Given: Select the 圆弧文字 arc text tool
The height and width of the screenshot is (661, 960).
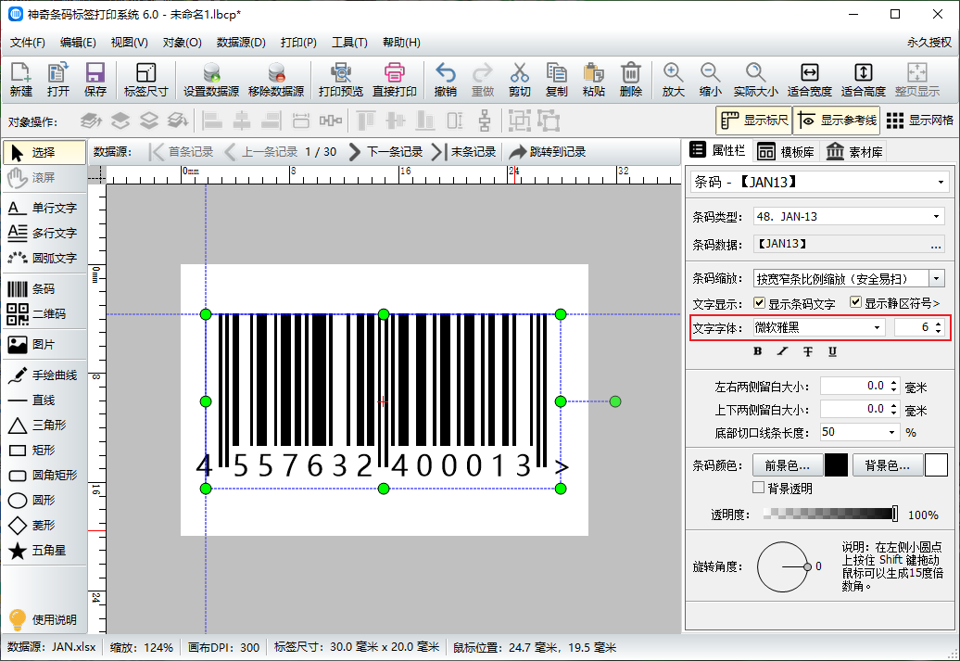Looking at the screenshot, I should click(x=44, y=258).
